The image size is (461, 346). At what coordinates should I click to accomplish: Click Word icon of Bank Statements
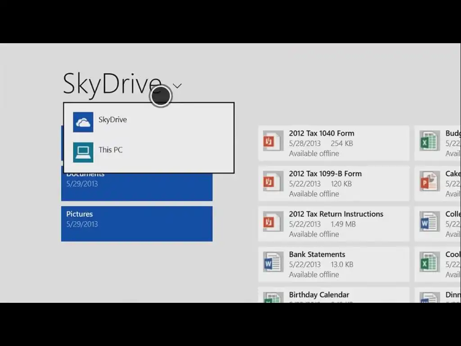pyautogui.click(x=273, y=262)
